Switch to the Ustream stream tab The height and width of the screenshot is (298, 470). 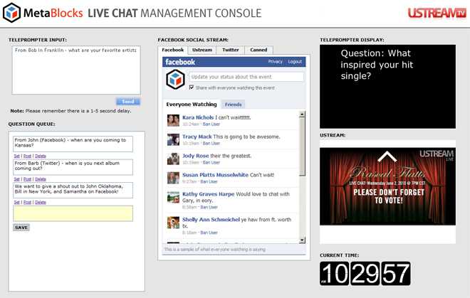[202, 50]
